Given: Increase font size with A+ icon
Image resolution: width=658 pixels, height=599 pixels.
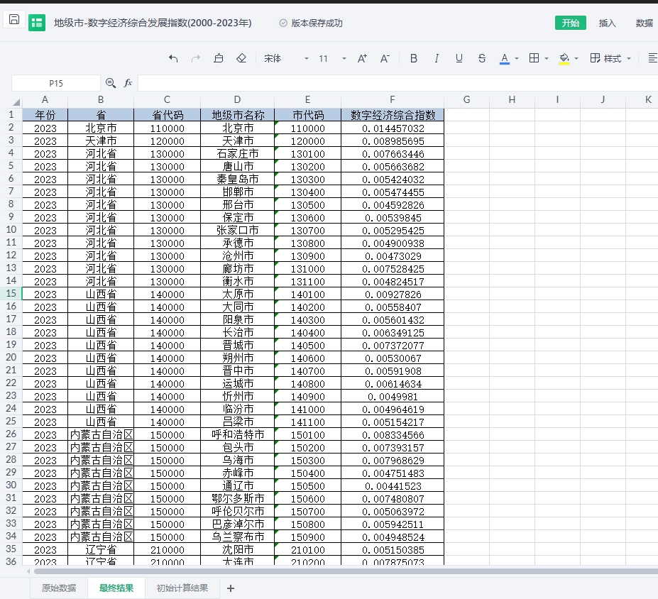Looking at the screenshot, I should (362, 58).
